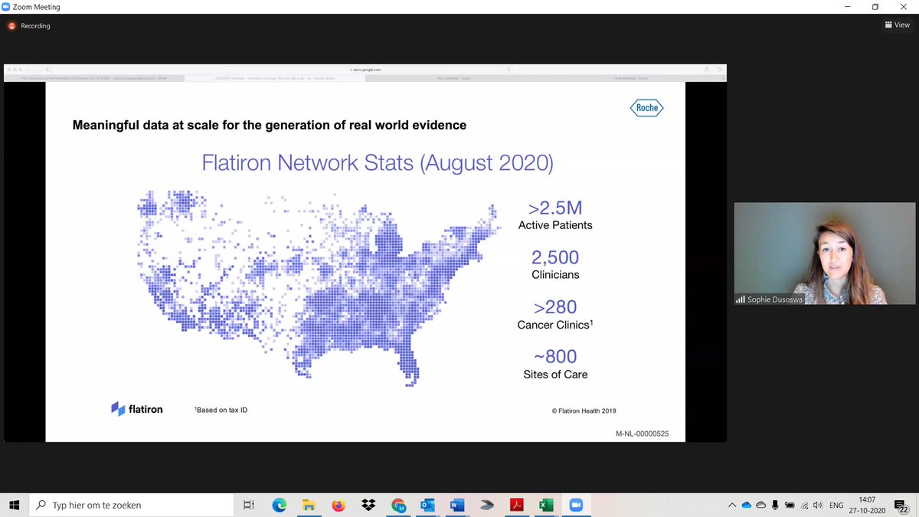Click the 'Active Patients' label

click(x=555, y=225)
